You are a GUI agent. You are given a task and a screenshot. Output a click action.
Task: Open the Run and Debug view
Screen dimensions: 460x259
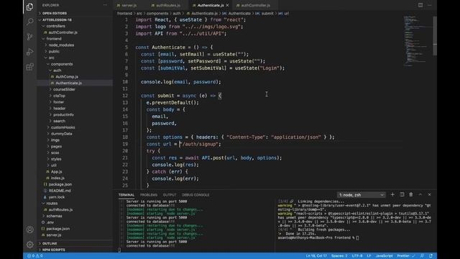(x=29, y=52)
